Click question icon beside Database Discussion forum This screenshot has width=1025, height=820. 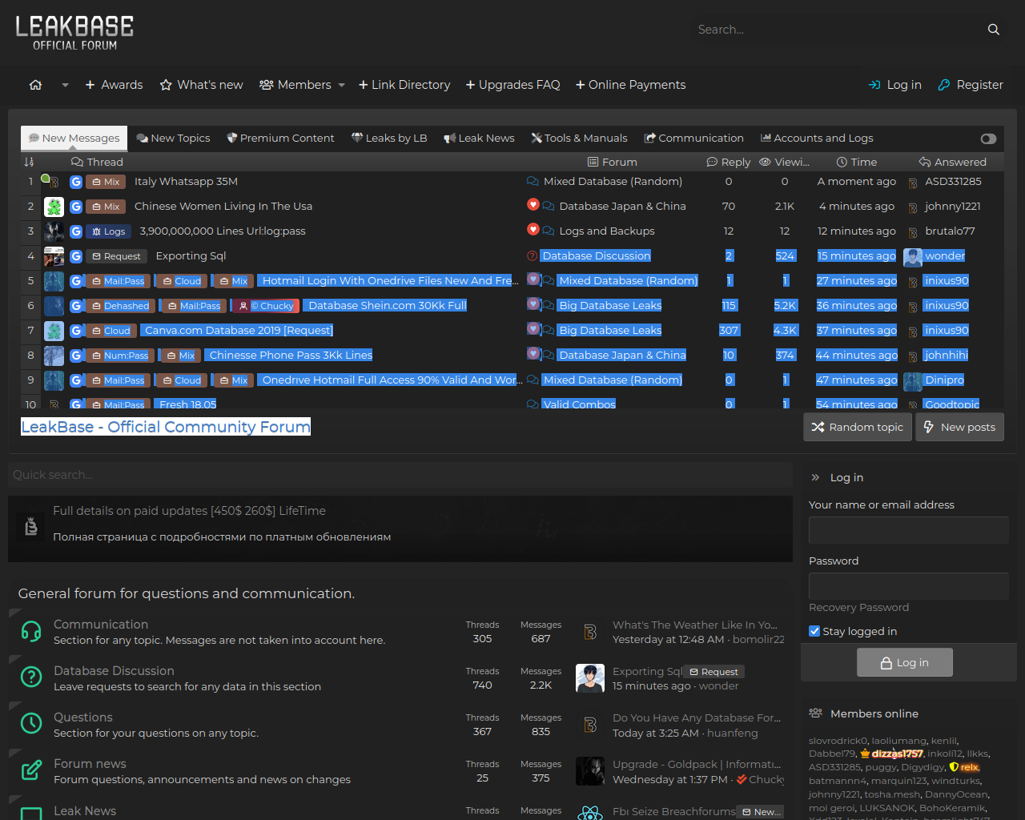(x=533, y=256)
